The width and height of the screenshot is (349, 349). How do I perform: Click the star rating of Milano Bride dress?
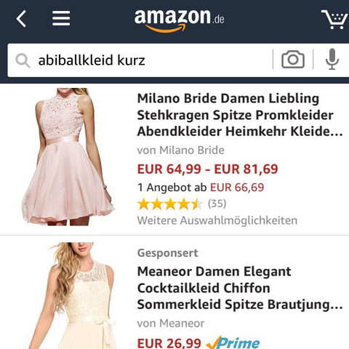point(170,204)
